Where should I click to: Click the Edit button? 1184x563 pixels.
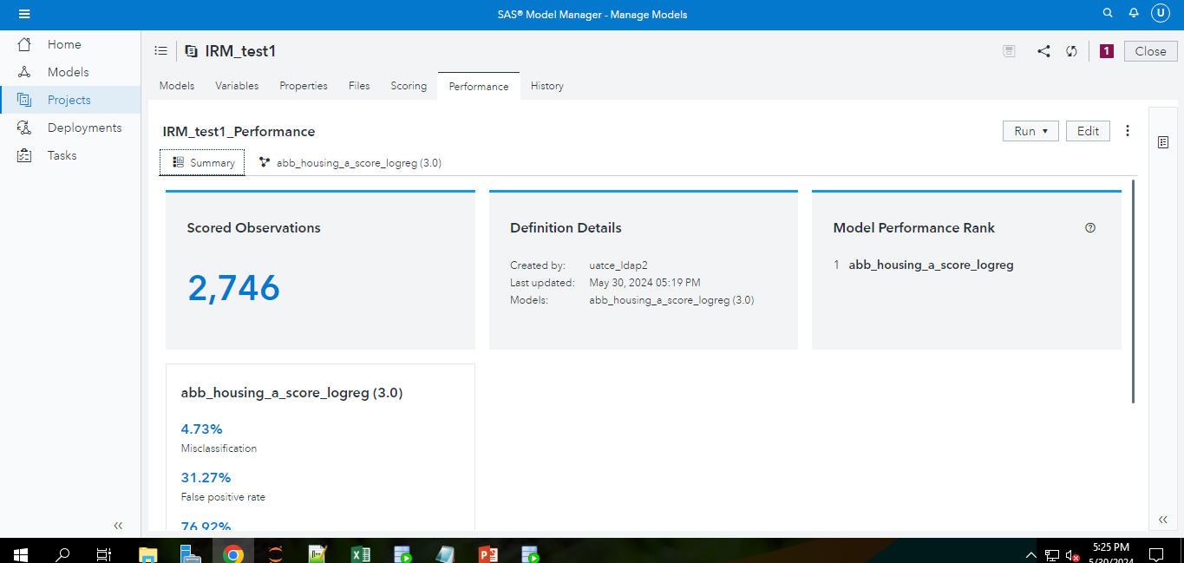click(x=1088, y=130)
